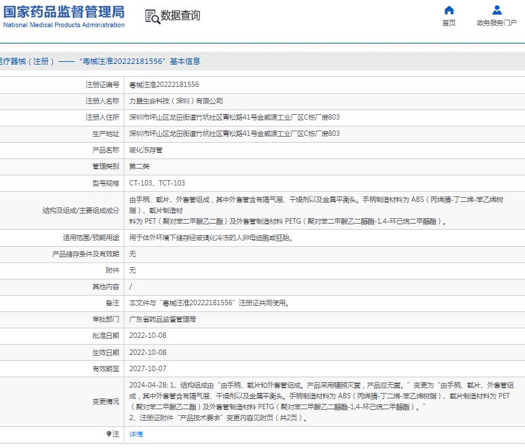Click the value 第二类
The height and width of the screenshot is (448, 525).
139,167
